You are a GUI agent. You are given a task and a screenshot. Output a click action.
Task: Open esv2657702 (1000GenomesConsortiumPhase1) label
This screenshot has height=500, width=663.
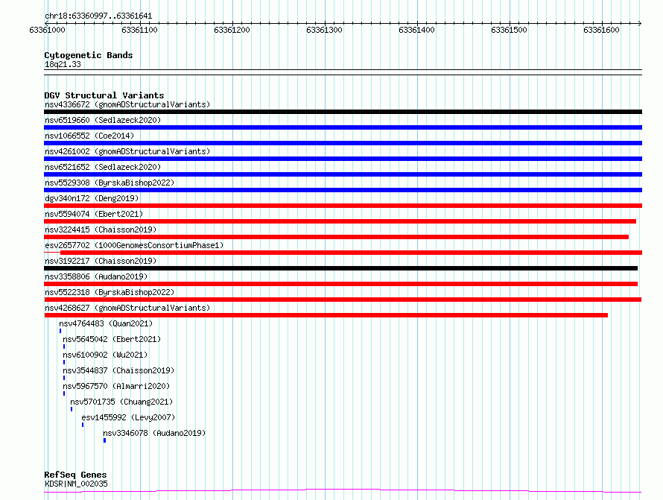click(x=134, y=245)
